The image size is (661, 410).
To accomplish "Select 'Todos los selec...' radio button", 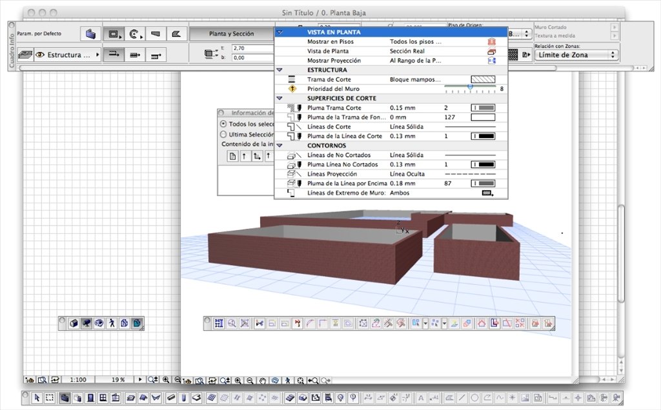I will pyautogui.click(x=223, y=124).
